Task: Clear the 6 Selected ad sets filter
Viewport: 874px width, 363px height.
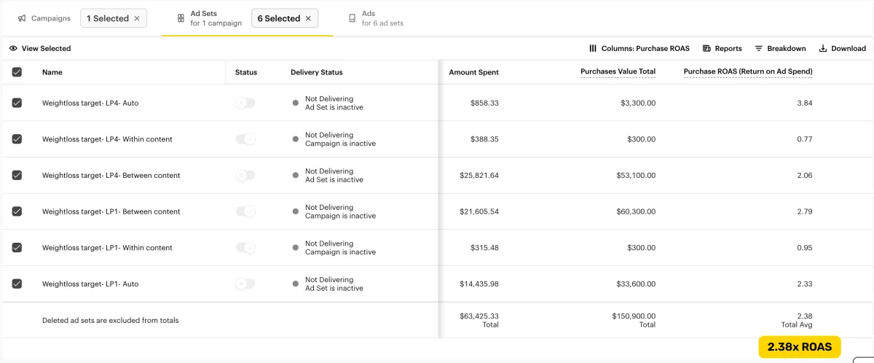Action: click(x=308, y=18)
